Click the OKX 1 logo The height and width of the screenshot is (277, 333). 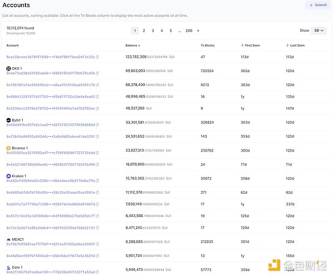click(x=8, y=68)
